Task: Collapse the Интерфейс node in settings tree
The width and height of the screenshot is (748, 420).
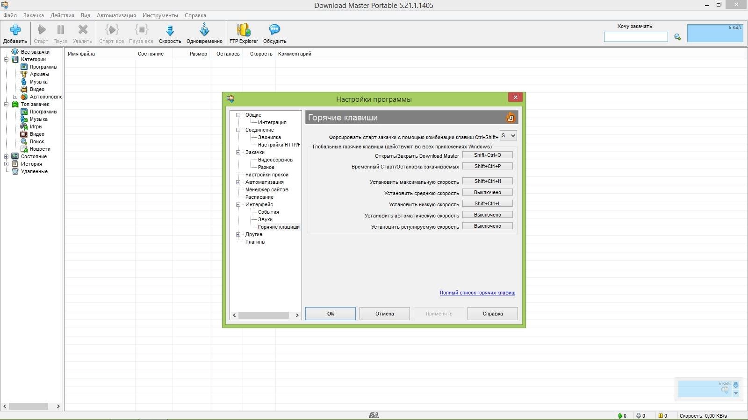Action: coord(238,204)
